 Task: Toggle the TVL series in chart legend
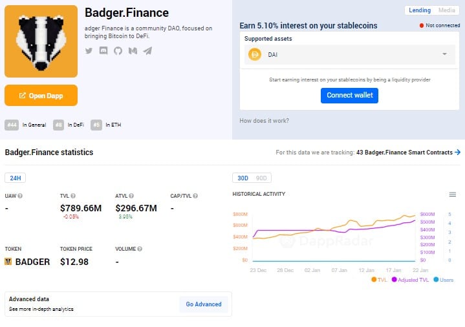click(x=379, y=280)
